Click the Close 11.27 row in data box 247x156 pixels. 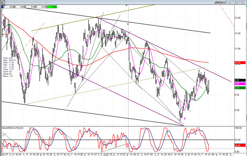tap(8, 69)
